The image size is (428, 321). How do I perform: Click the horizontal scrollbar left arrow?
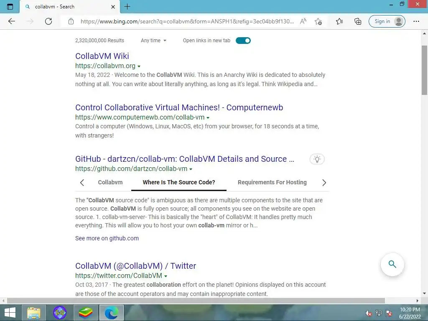pos(3,301)
